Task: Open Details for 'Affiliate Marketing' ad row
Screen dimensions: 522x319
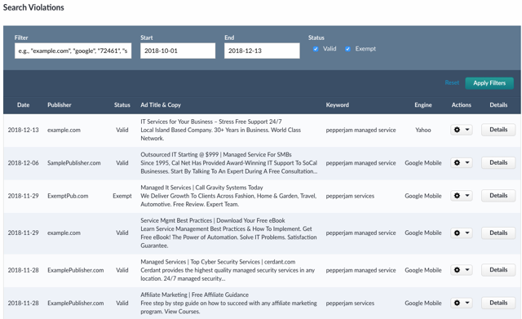Action: pyautogui.click(x=498, y=303)
